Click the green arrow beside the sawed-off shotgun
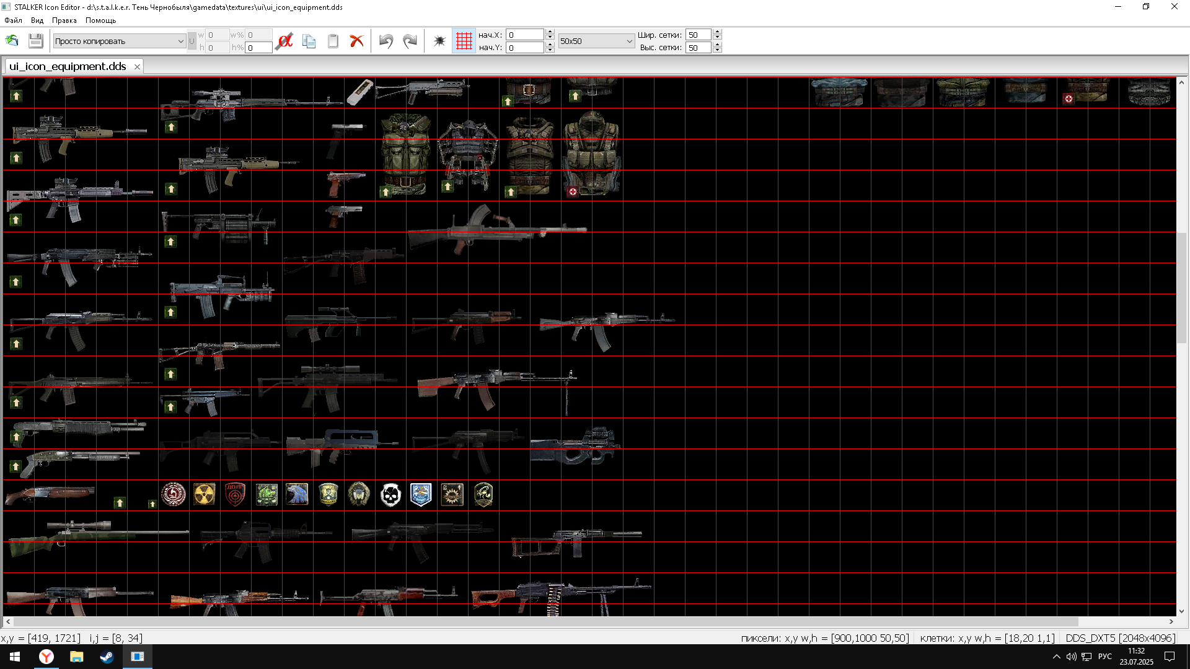The height and width of the screenshot is (669, 1190). click(120, 503)
